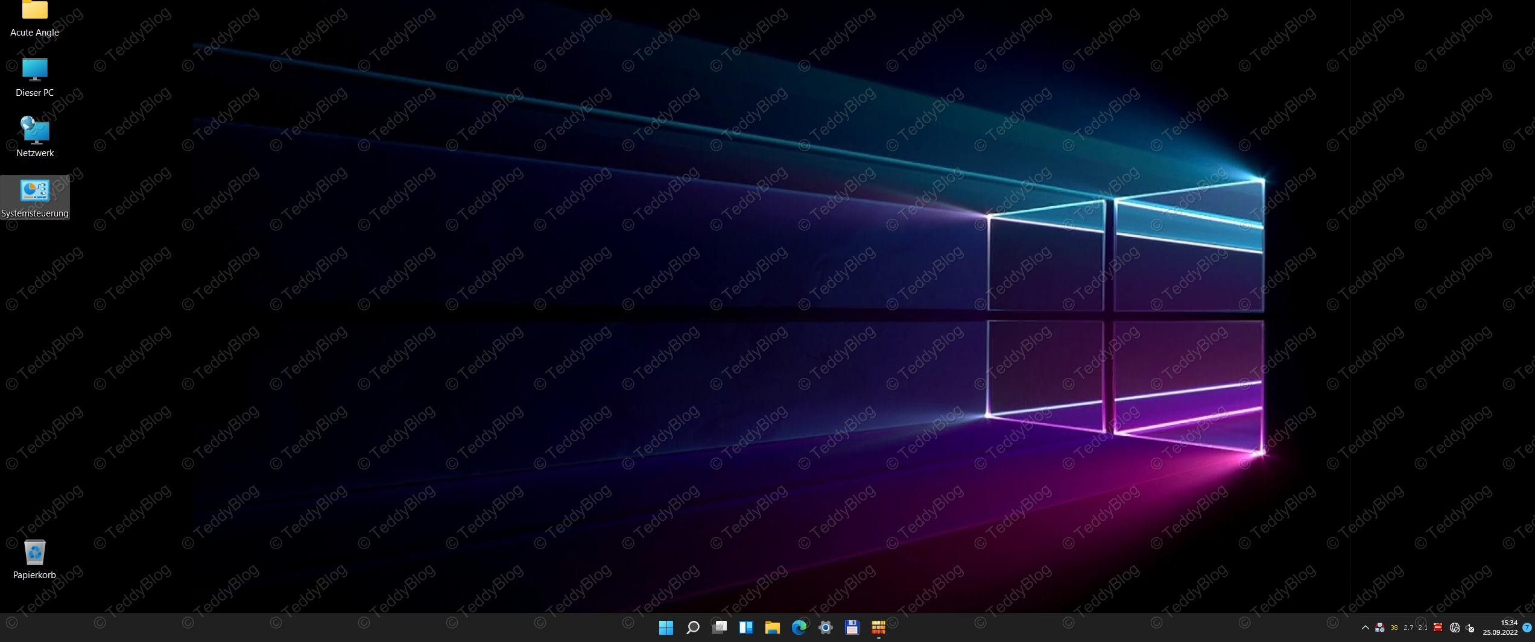1535x642 pixels.
Task: Open the Widgets panel on taskbar
Action: (745, 628)
